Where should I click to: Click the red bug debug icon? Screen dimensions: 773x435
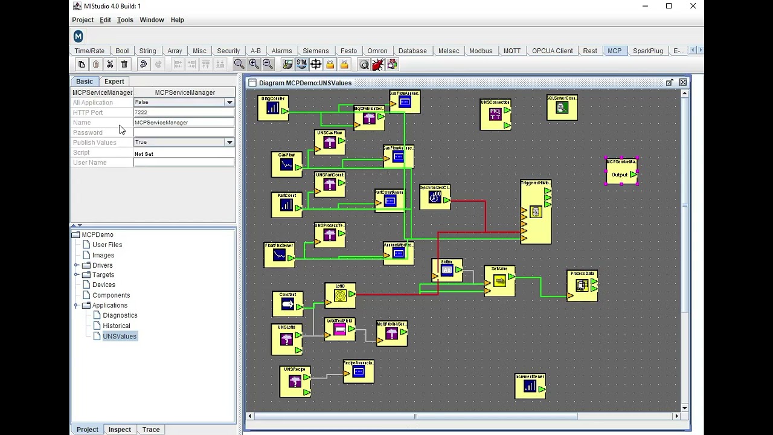[x=378, y=65]
